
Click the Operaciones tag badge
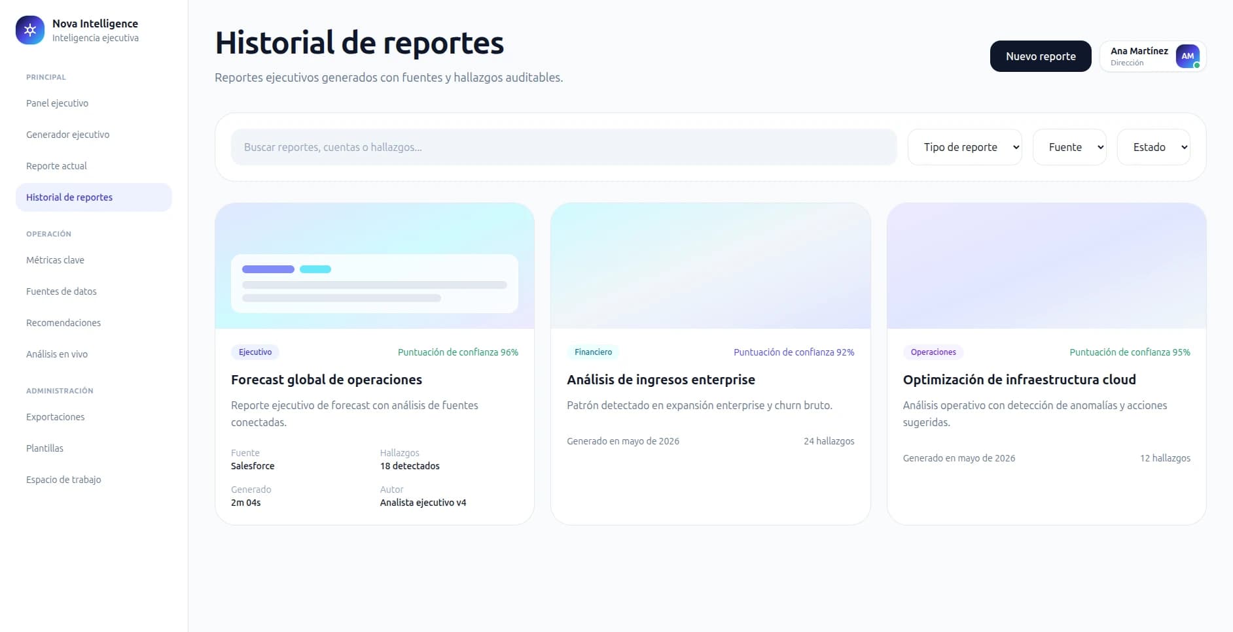933,352
